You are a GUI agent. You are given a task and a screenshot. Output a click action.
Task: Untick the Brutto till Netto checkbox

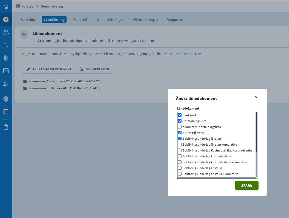click(180, 133)
